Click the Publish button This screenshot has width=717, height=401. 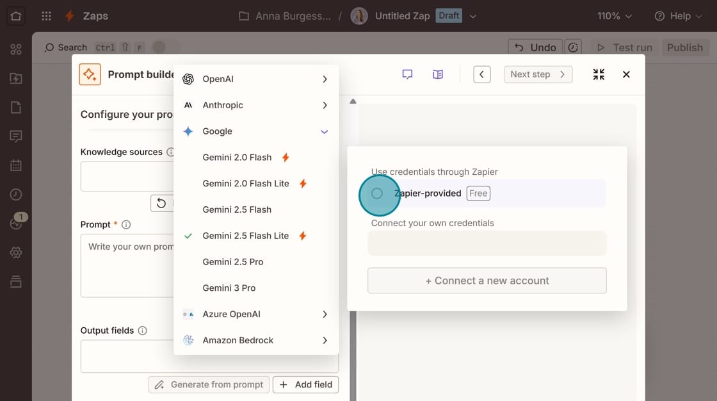pos(684,47)
